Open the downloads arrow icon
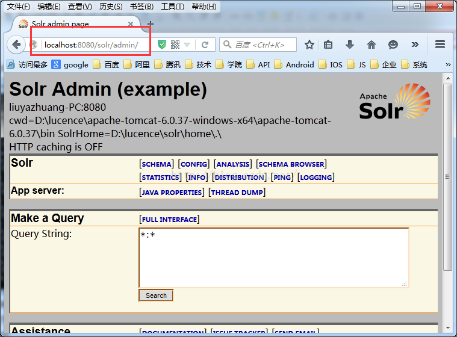The width and height of the screenshot is (457, 337). click(x=349, y=45)
